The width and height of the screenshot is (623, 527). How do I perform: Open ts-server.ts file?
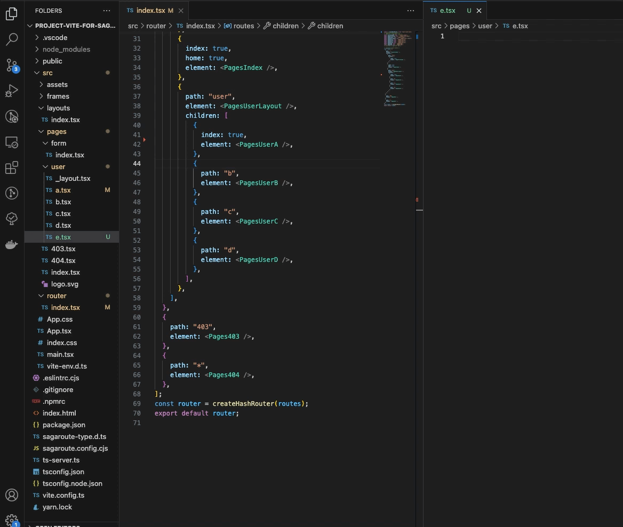[x=71, y=460]
